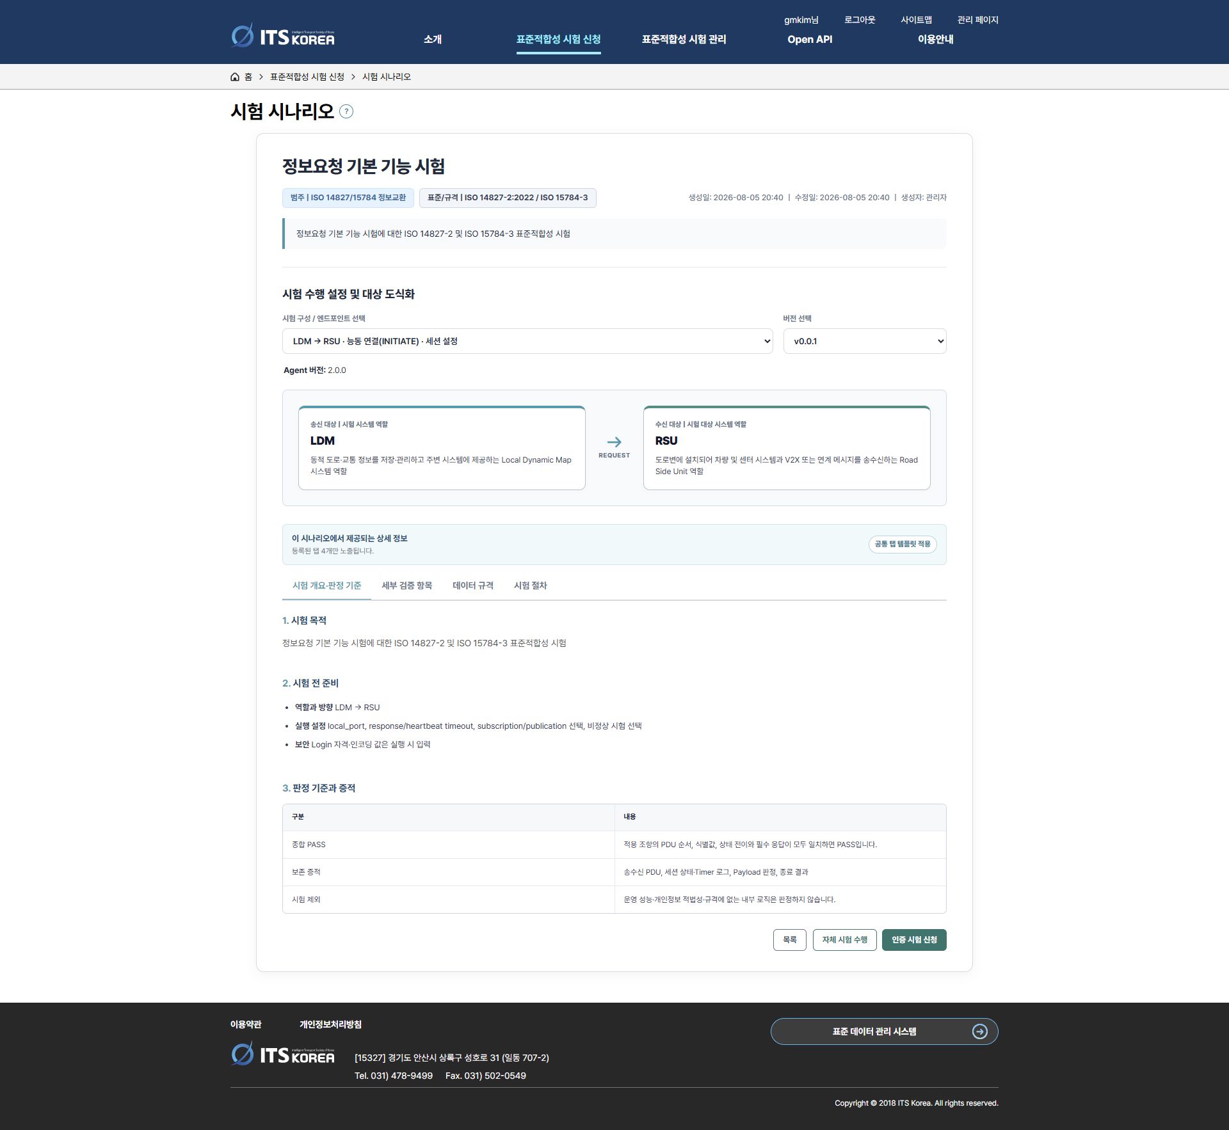Open the help question-mark icon beside 시험 시나리오
The height and width of the screenshot is (1130, 1229).
346,111
